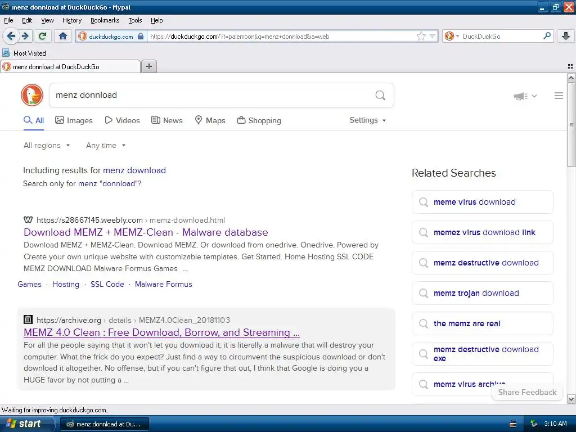
Task: Choose related search 'memz trojan download'
Action: [482, 293]
